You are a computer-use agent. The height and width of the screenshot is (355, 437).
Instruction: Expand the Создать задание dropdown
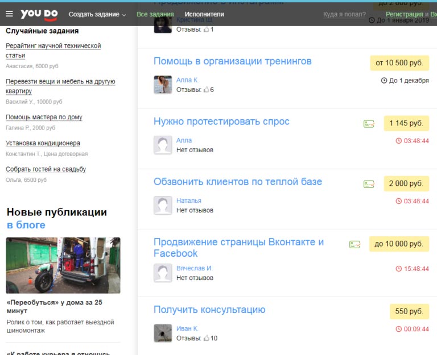pyautogui.click(x=97, y=14)
